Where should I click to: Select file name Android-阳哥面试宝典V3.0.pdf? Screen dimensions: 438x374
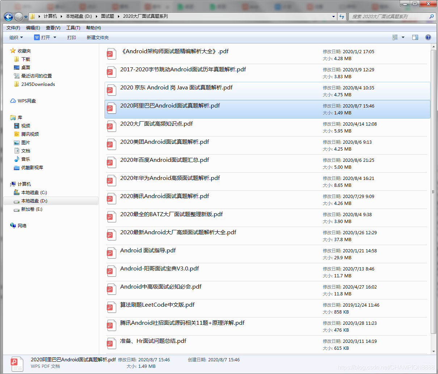pyautogui.click(x=160, y=269)
